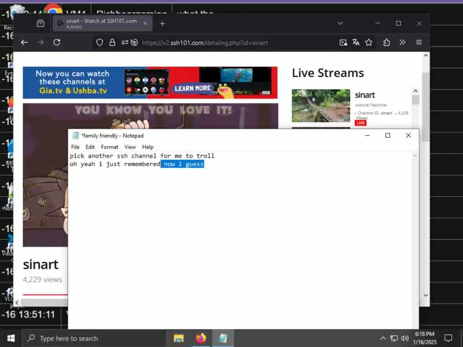Screen dimensions: 463x347
Task: Open the site permissions icon in address bar
Action: click(x=125, y=42)
